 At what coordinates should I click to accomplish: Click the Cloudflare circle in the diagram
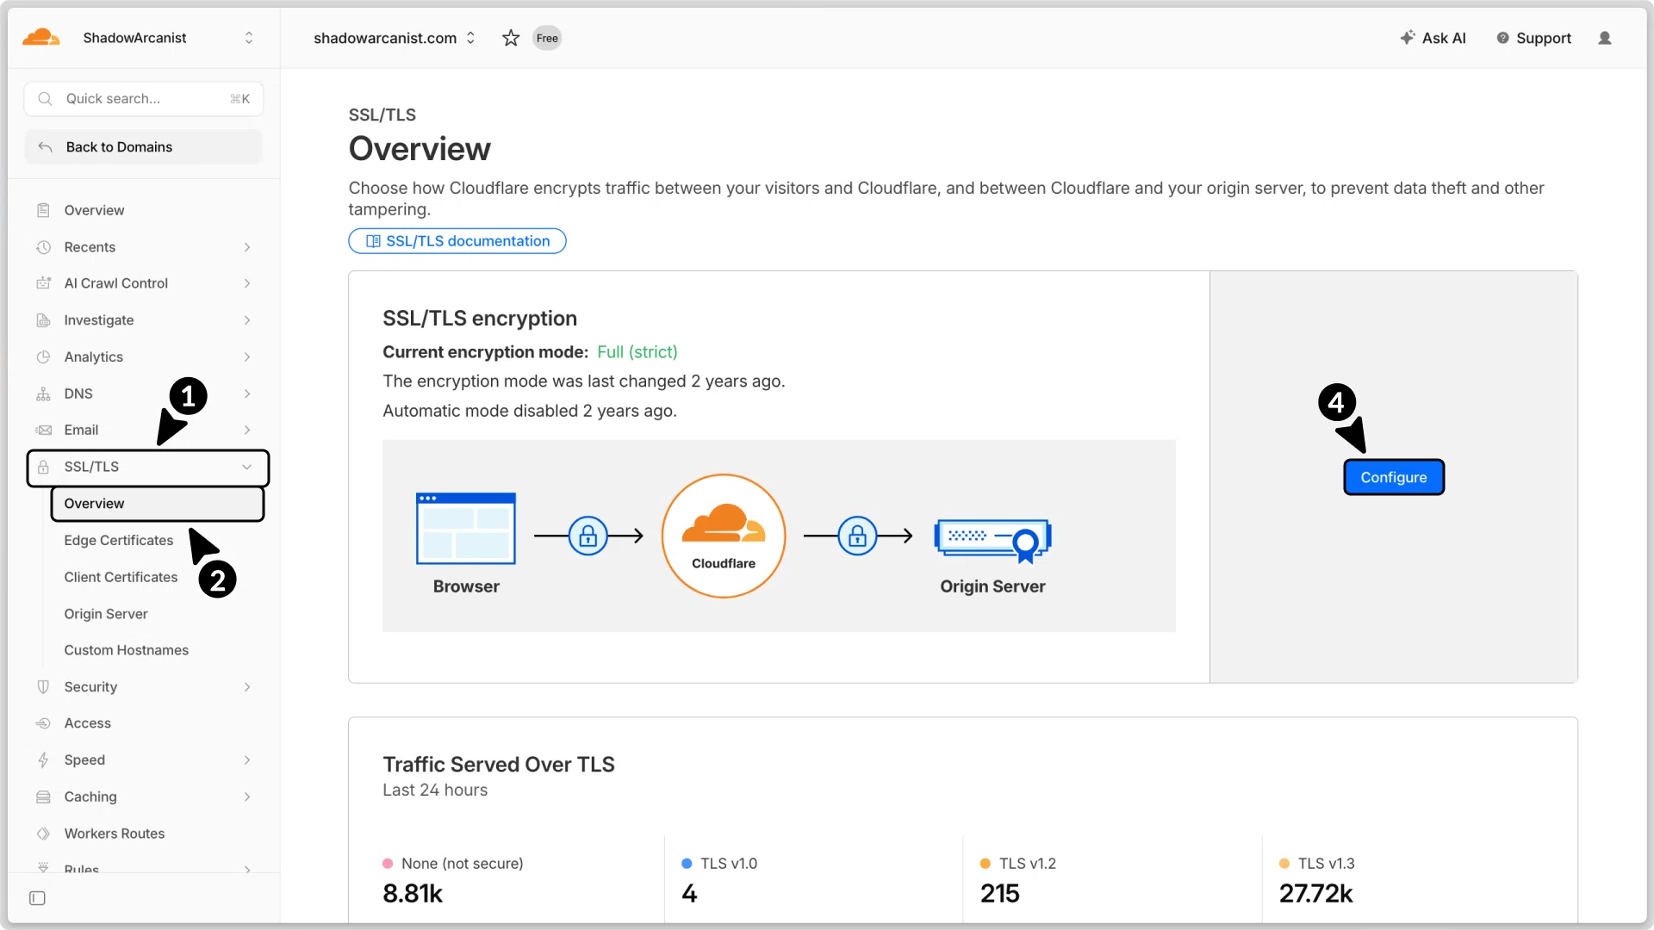[x=724, y=536]
